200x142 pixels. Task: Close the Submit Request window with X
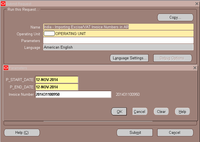pyautogui.click(x=197, y=4)
